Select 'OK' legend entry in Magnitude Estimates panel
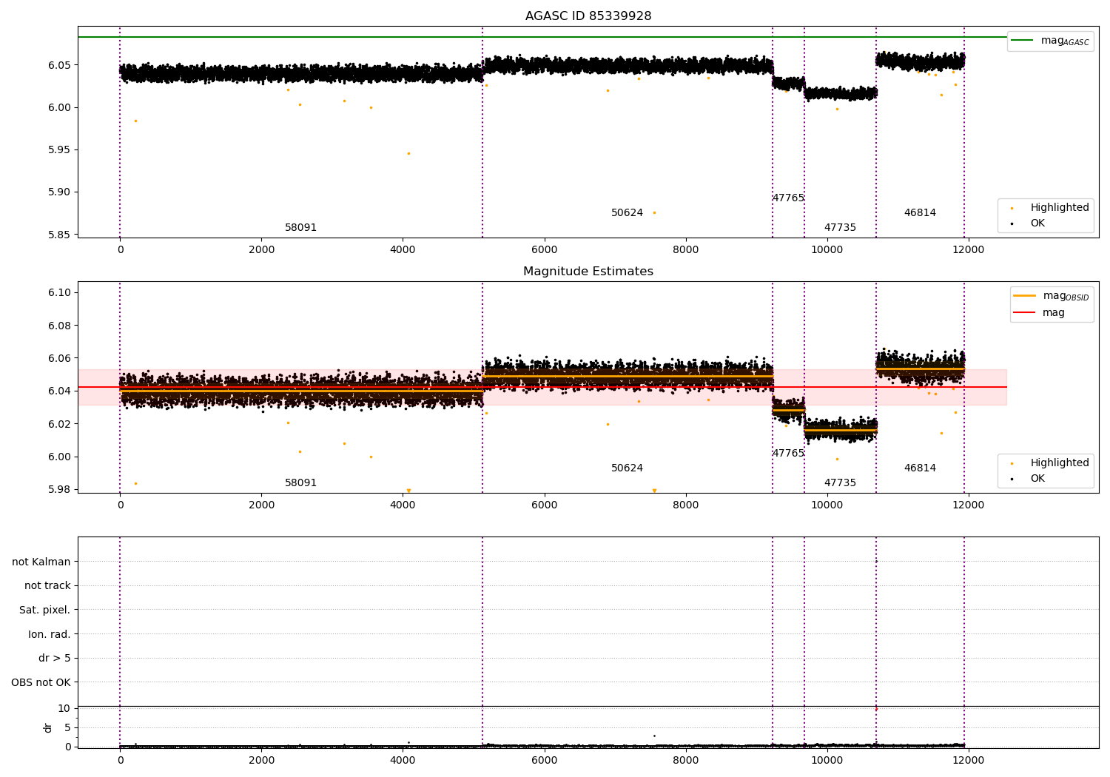Viewport: 1110px width, 777px height. [x=1037, y=478]
